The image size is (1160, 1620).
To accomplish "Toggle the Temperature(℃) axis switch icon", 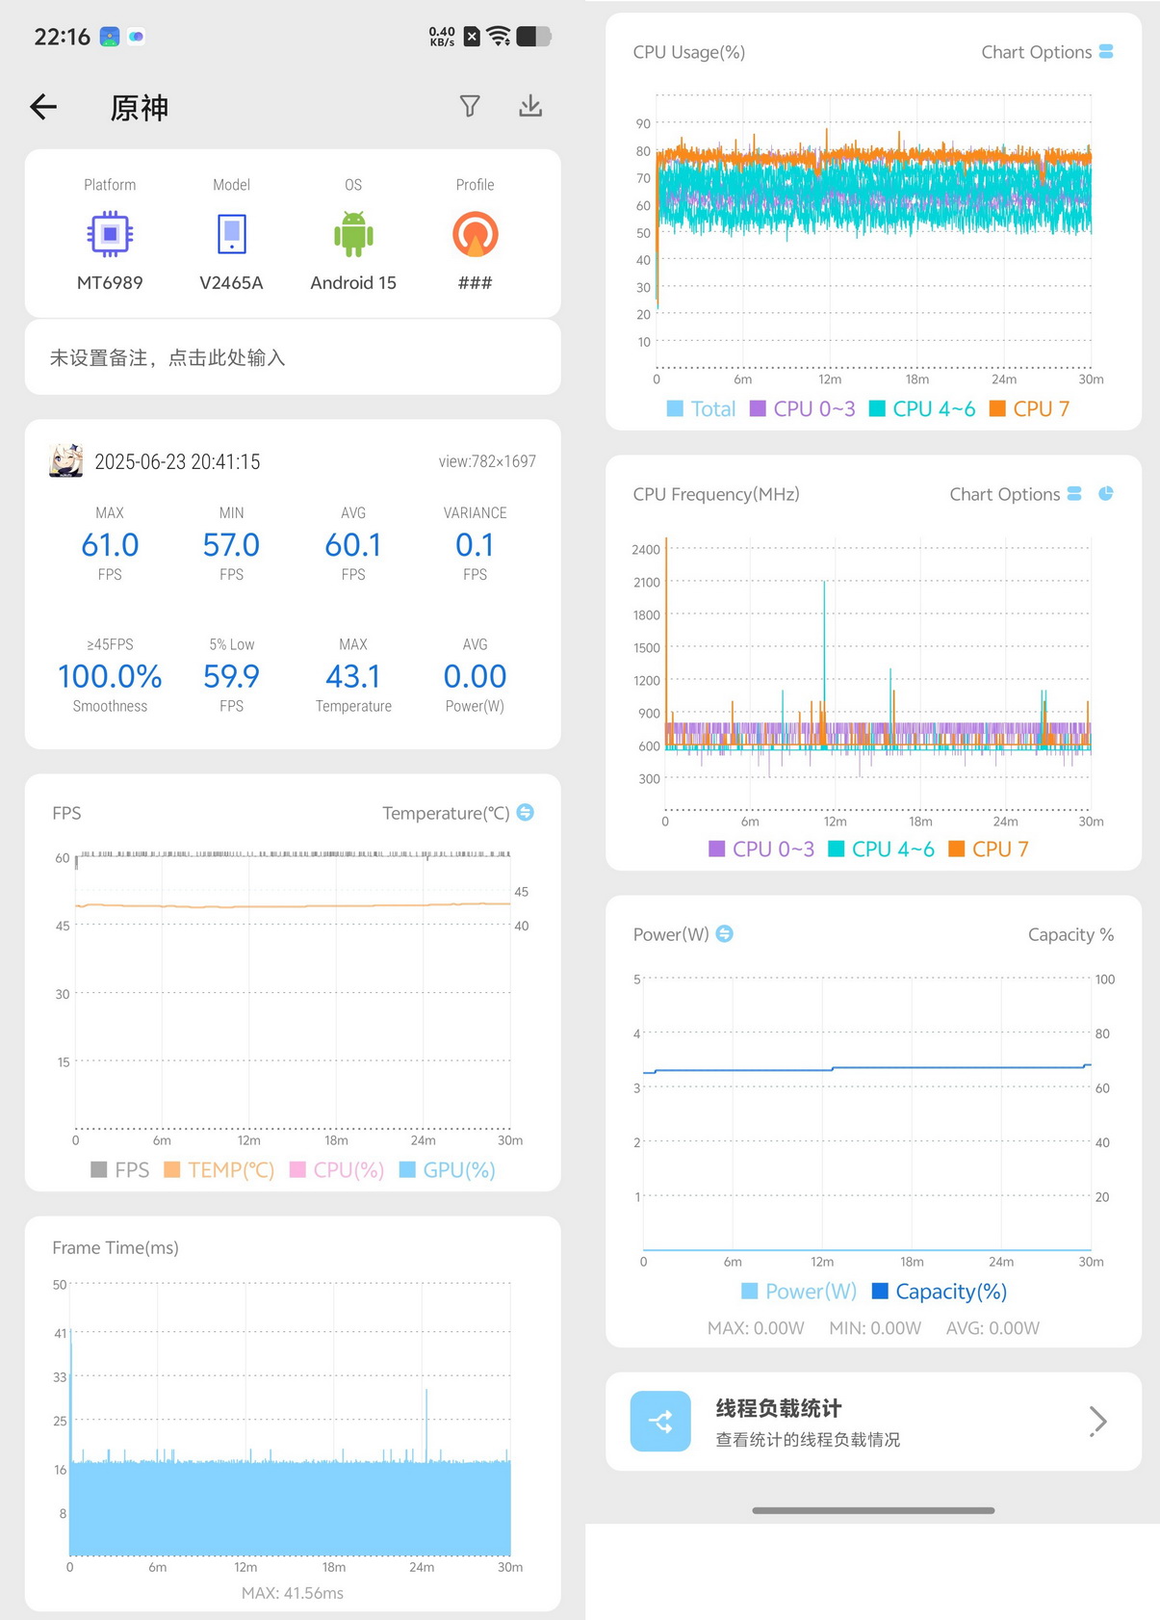I will coord(526,812).
